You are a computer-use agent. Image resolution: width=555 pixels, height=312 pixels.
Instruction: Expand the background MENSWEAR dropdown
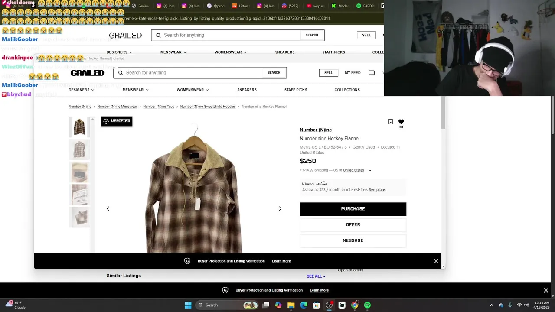pyautogui.click(x=173, y=52)
